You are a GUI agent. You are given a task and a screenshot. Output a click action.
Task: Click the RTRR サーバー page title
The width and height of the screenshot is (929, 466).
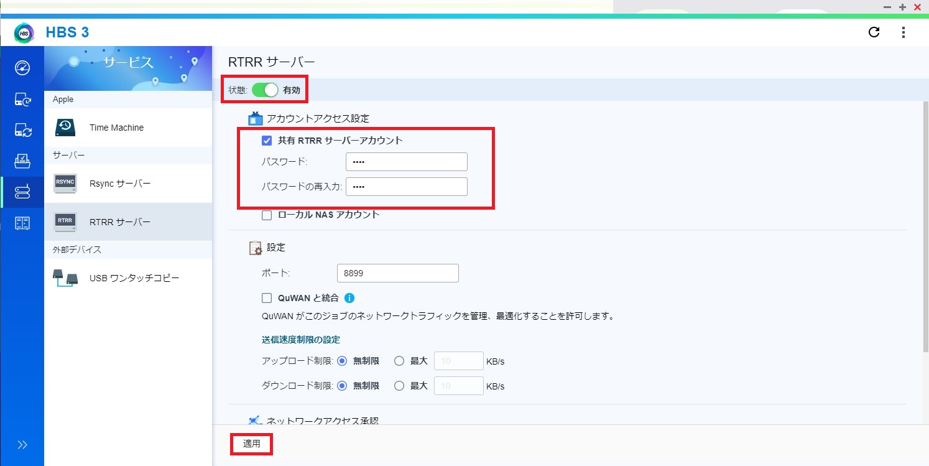272,62
